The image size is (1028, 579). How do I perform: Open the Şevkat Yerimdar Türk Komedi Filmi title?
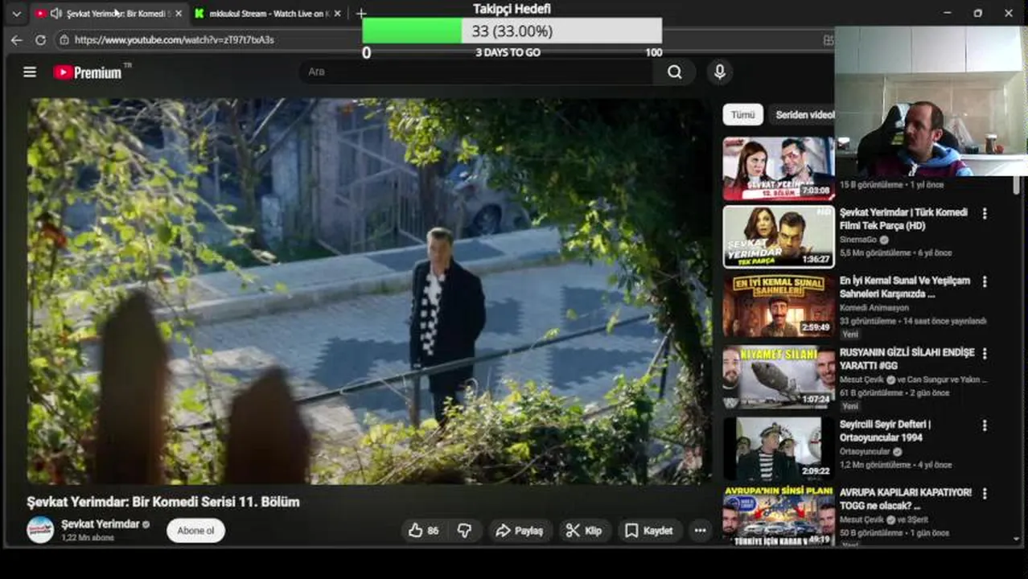pos(903,219)
